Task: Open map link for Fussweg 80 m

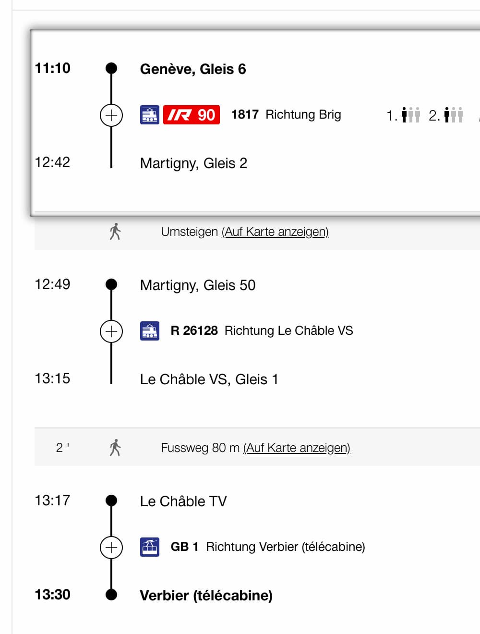Action: tap(297, 448)
